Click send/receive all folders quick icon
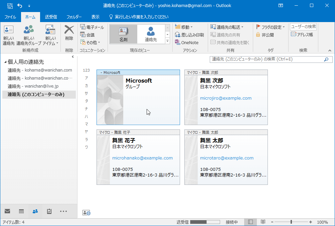Viewport: 335px width, 226px height. coord(10,6)
